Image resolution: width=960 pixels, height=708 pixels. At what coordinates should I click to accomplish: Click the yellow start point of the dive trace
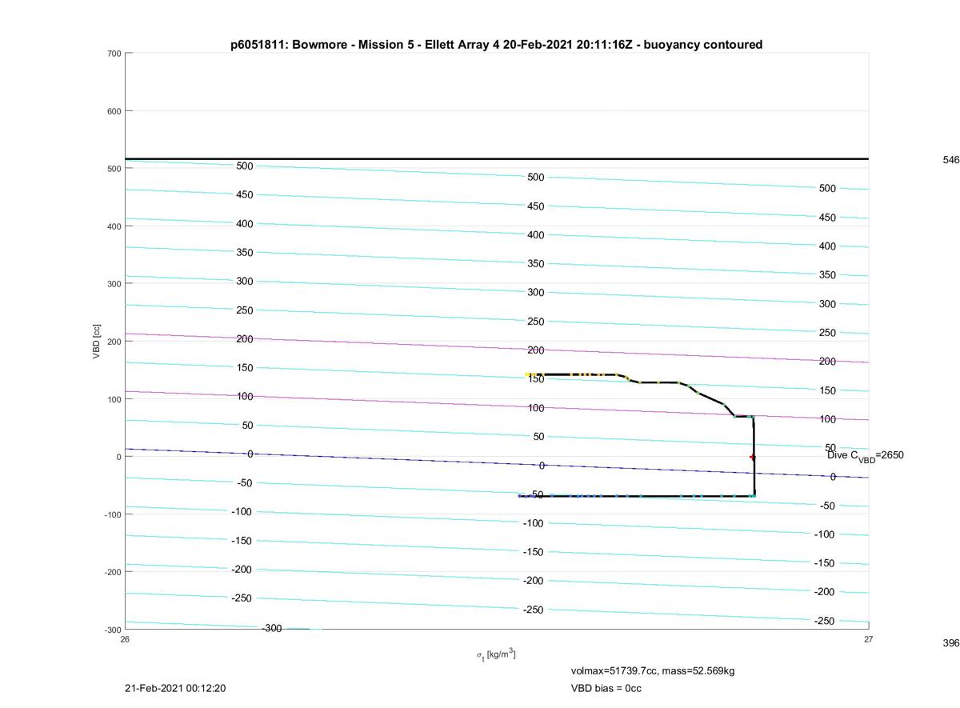(x=527, y=374)
